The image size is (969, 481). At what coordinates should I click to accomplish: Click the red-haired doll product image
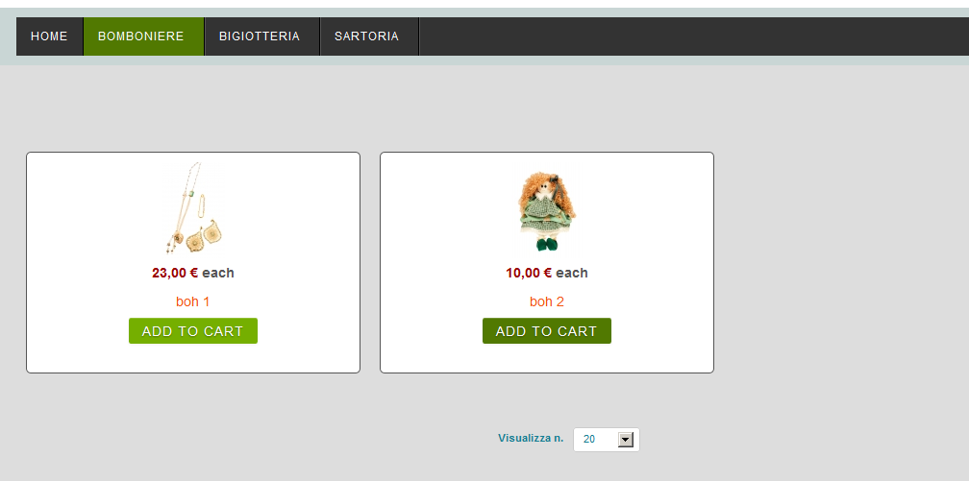click(547, 211)
